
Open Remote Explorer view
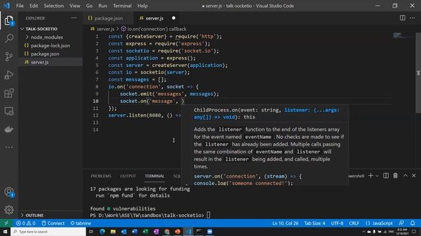(x=9, y=111)
